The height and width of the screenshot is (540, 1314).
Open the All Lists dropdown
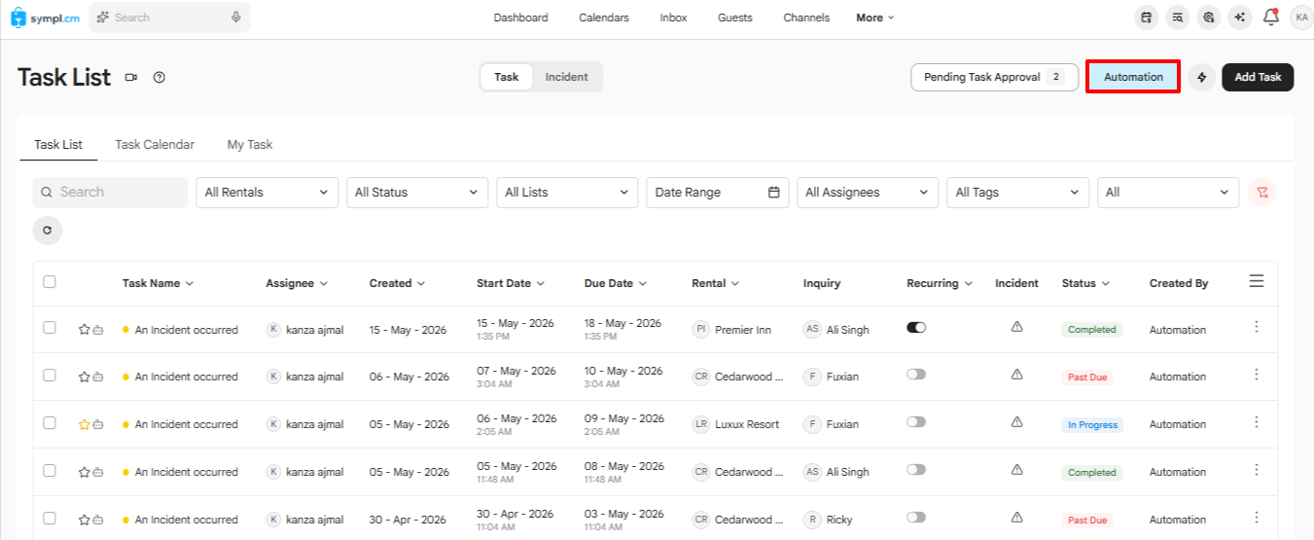[x=567, y=193]
